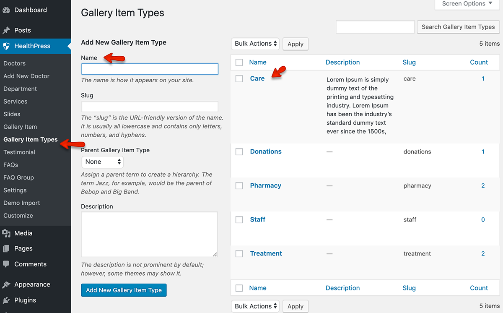
Task: Go to Add New Doctor submenu item
Action: pos(26,76)
